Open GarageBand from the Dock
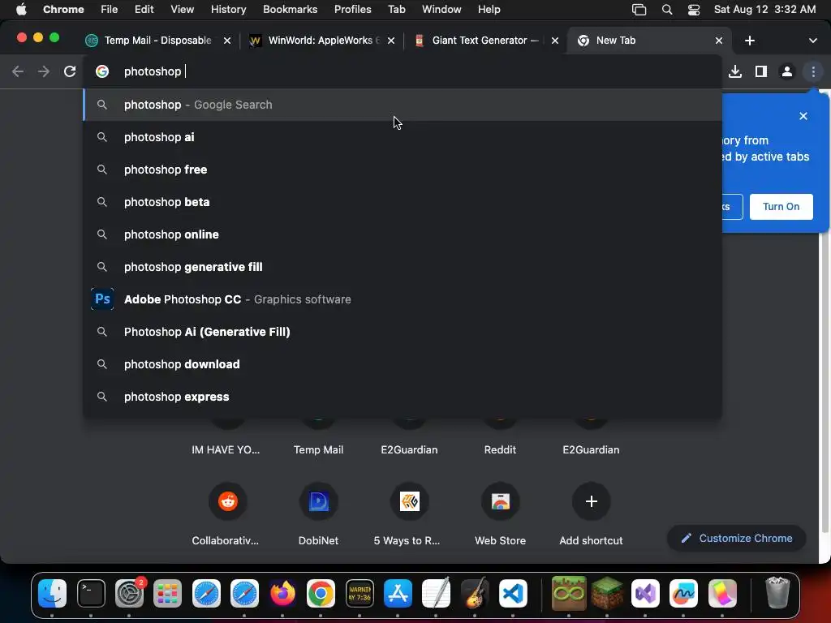Screen dimensions: 831x623 pyautogui.click(x=474, y=593)
